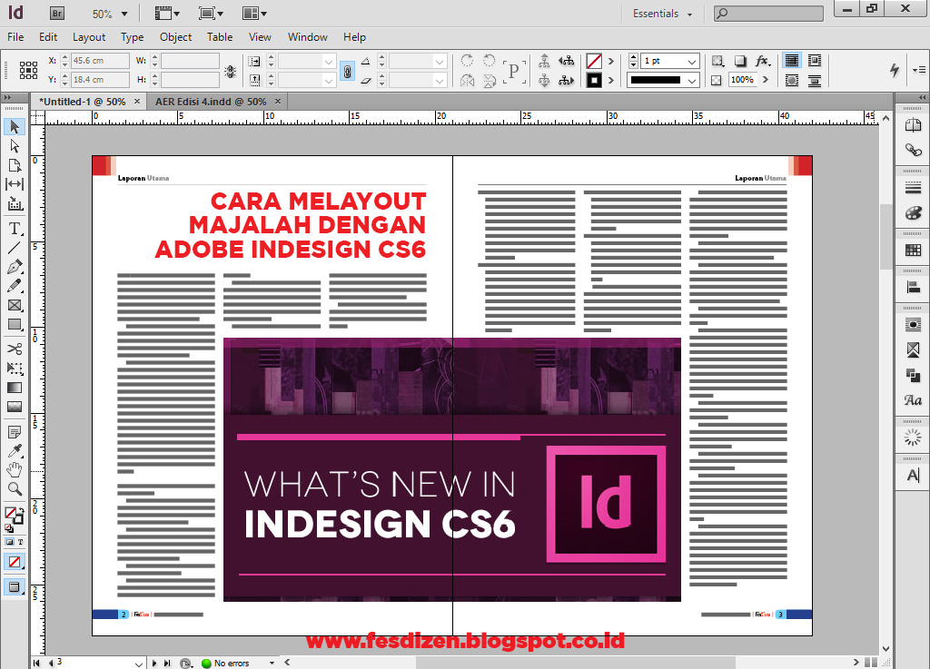Screen dimensions: 930x669
Task: Open the Pages panel
Action: [x=914, y=125]
